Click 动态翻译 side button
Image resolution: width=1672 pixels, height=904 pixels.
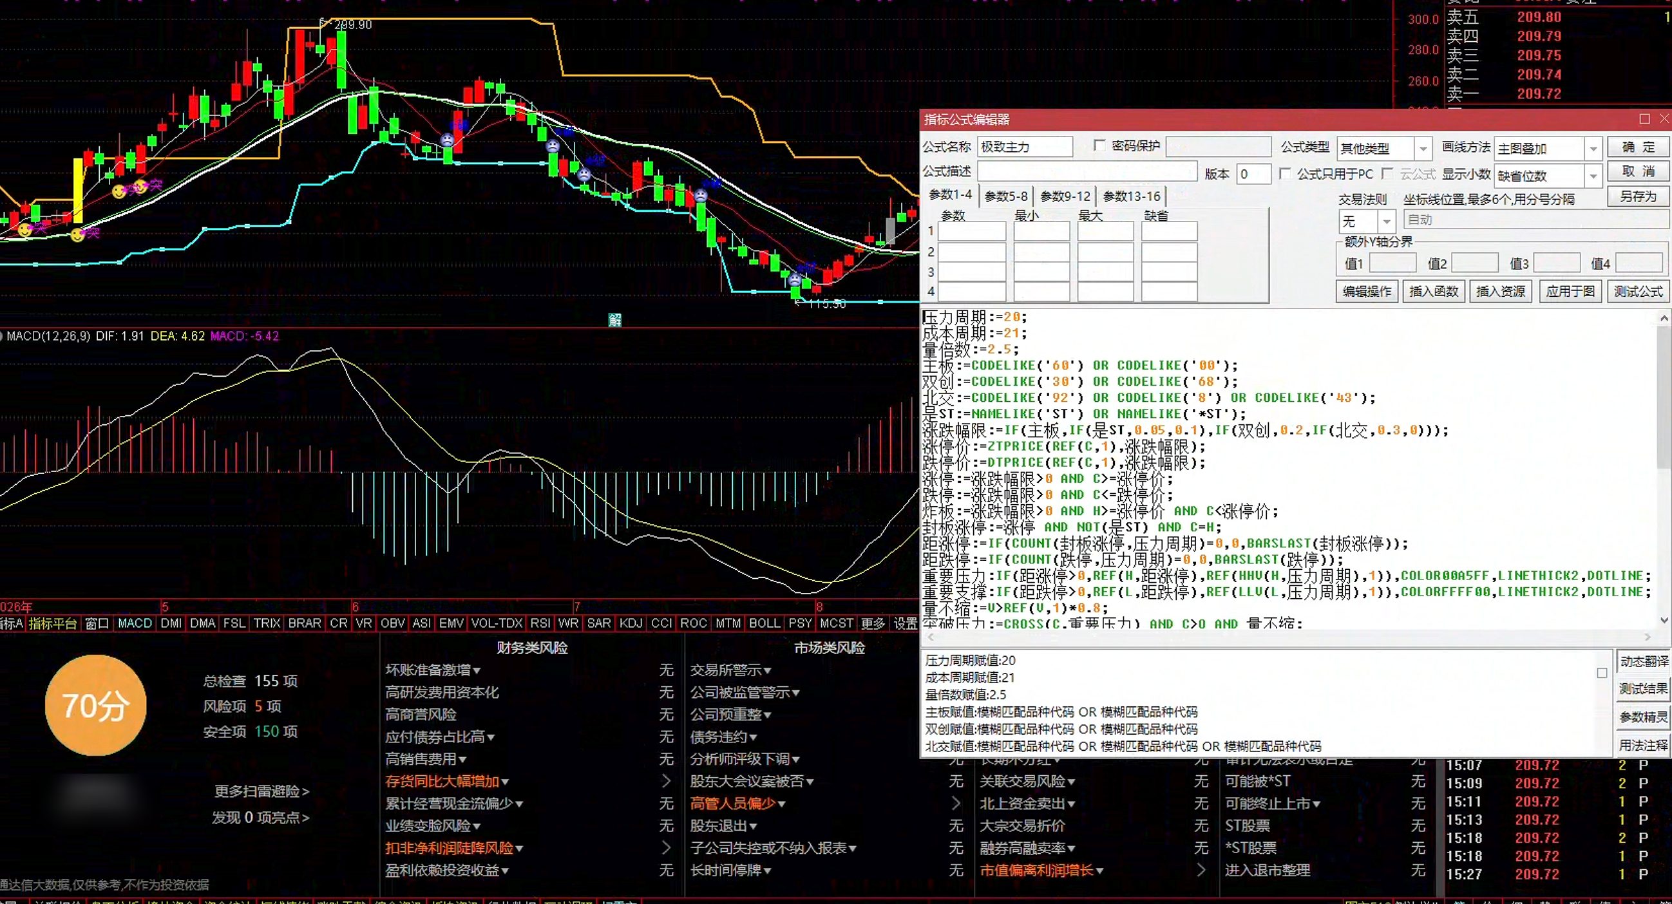1643,661
